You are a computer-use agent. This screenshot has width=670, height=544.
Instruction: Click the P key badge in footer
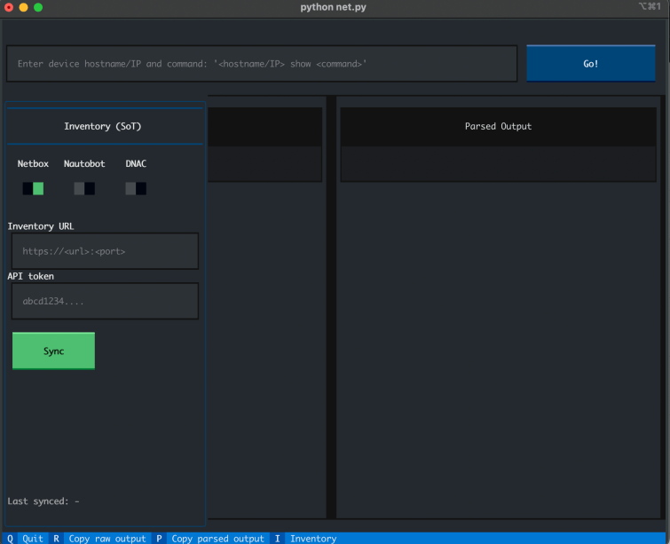point(159,538)
